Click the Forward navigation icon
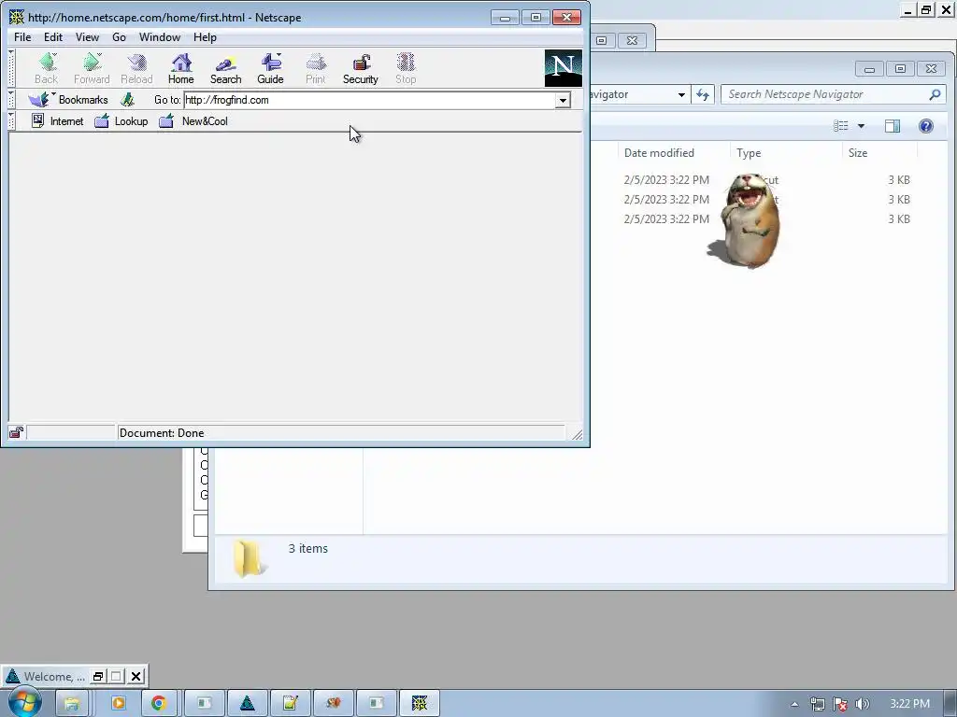This screenshot has height=717, width=957. 92,68
